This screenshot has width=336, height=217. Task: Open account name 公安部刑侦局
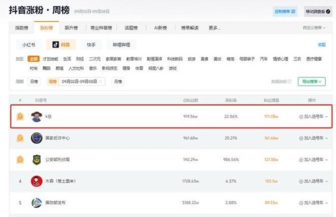click(58, 159)
